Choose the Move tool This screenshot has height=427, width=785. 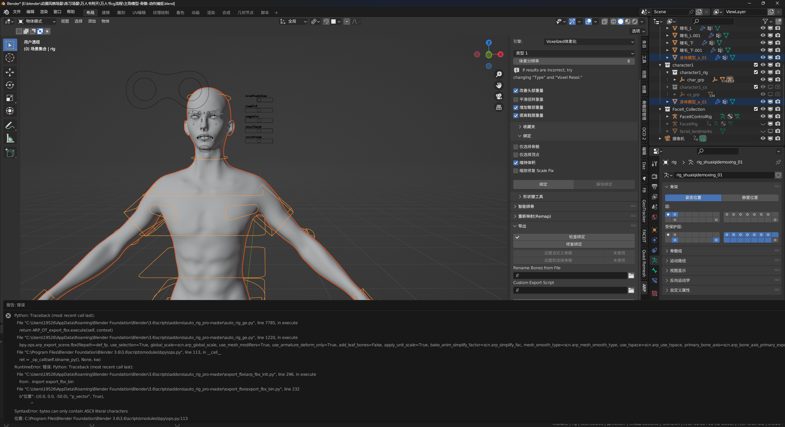coord(10,72)
